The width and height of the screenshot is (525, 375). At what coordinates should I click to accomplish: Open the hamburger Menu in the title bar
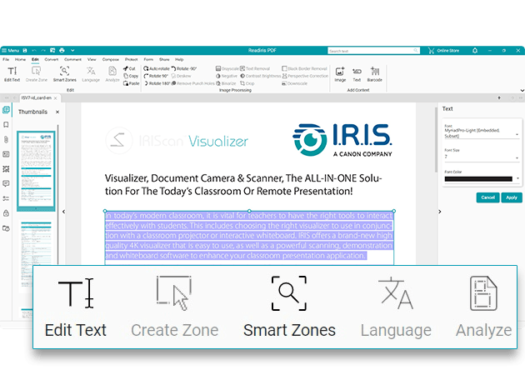tap(10, 51)
